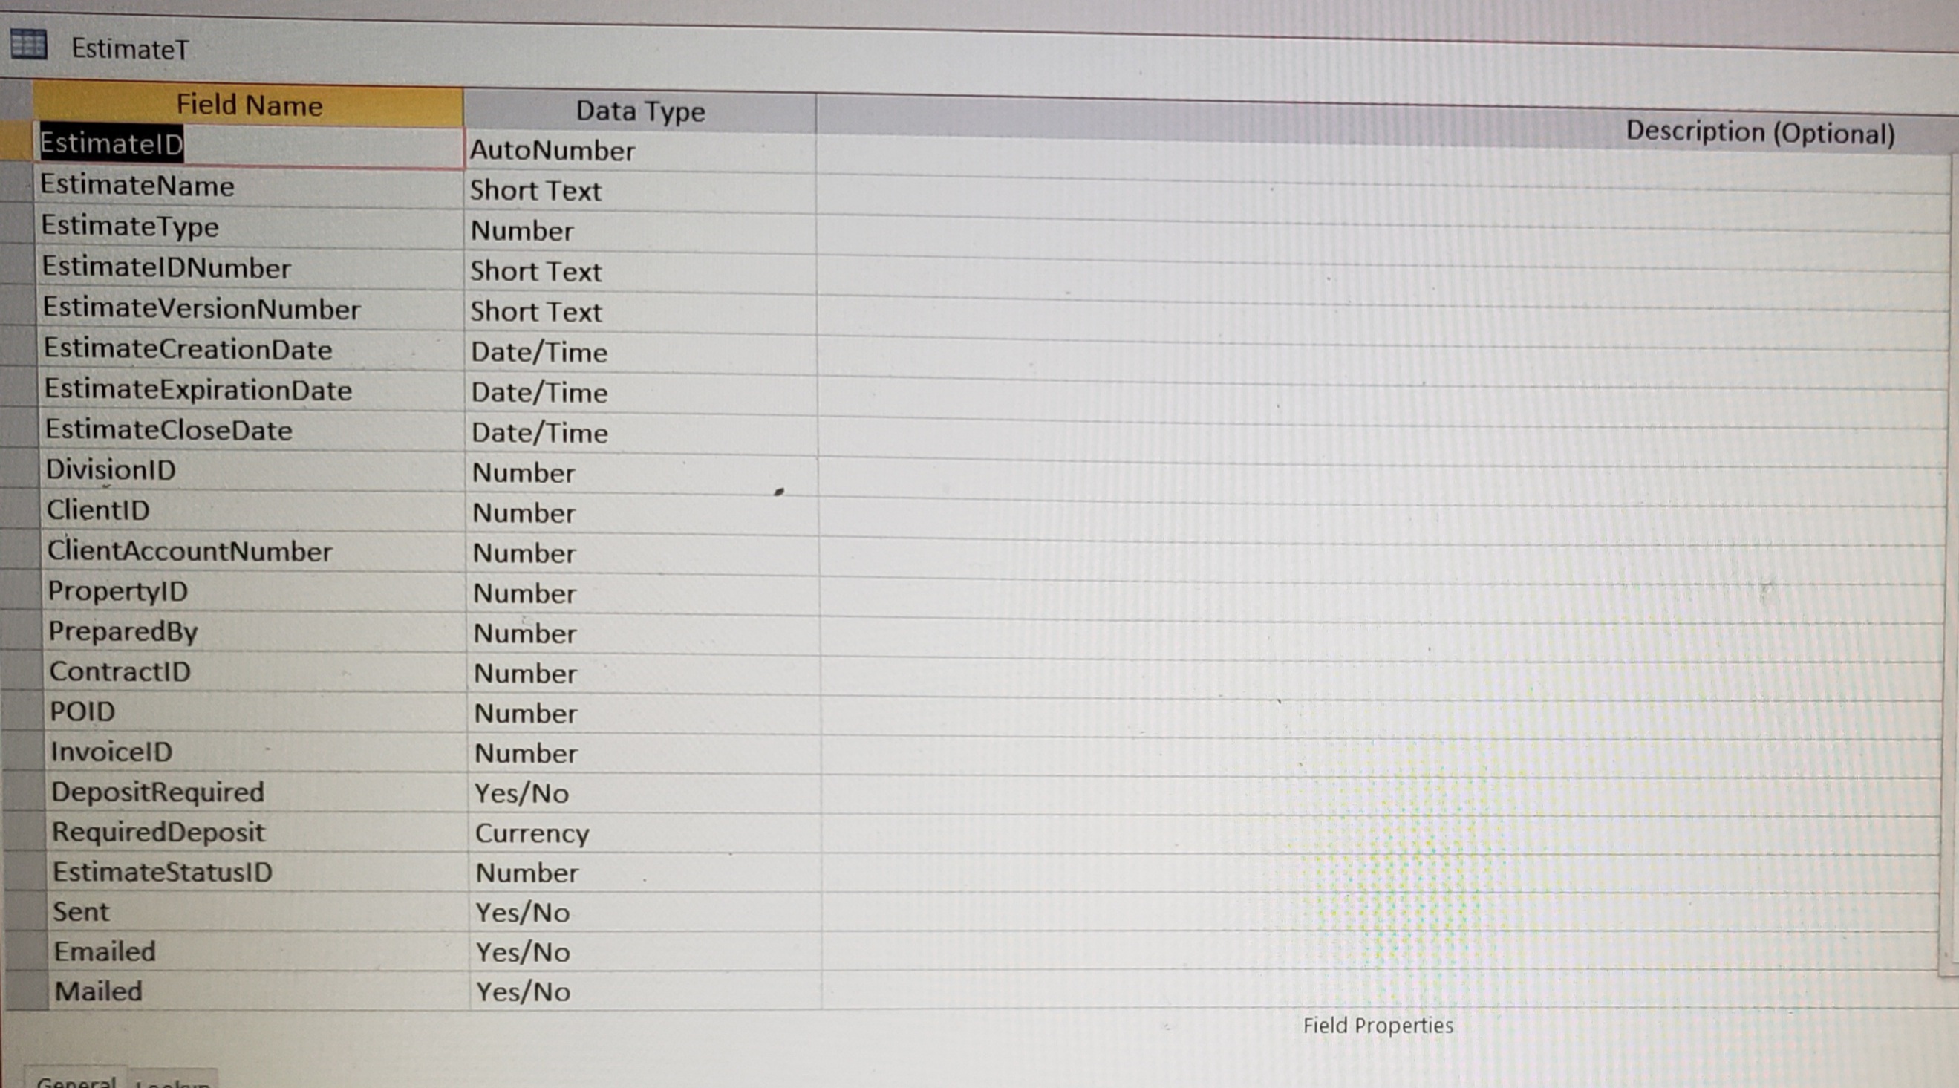
Task: Click the Description (Optional) column header
Action: [x=1759, y=133]
